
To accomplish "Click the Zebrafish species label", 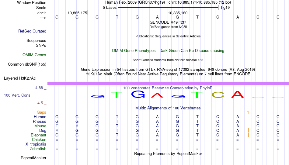I will coord(38,149).
